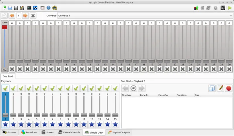Click channel 1 value box
This screenshot has height=136, width=234.
click(x=12, y=23)
